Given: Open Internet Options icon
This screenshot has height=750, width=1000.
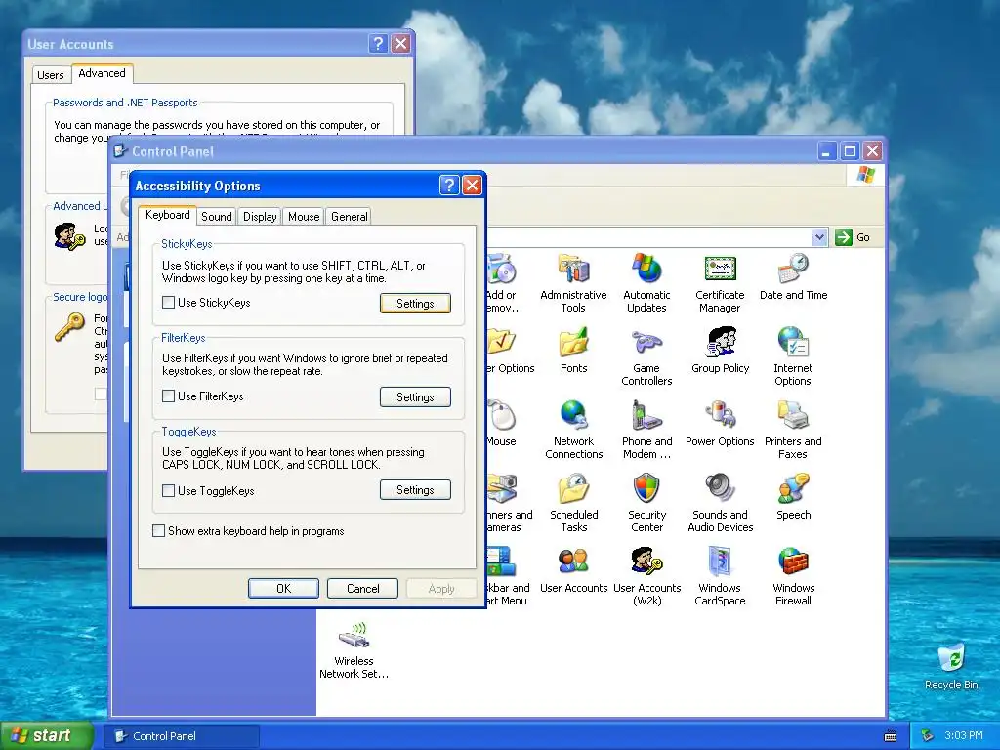Looking at the screenshot, I should coord(793,356).
